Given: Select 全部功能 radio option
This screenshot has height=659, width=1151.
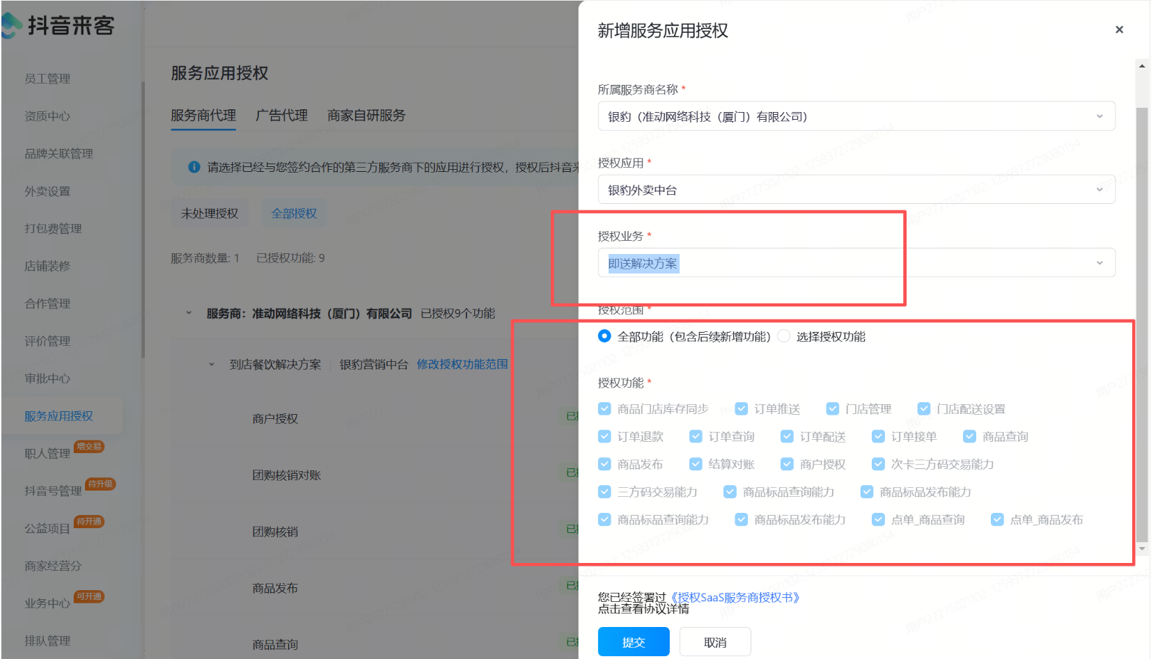Looking at the screenshot, I should pyautogui.click(x=604, y=336).
